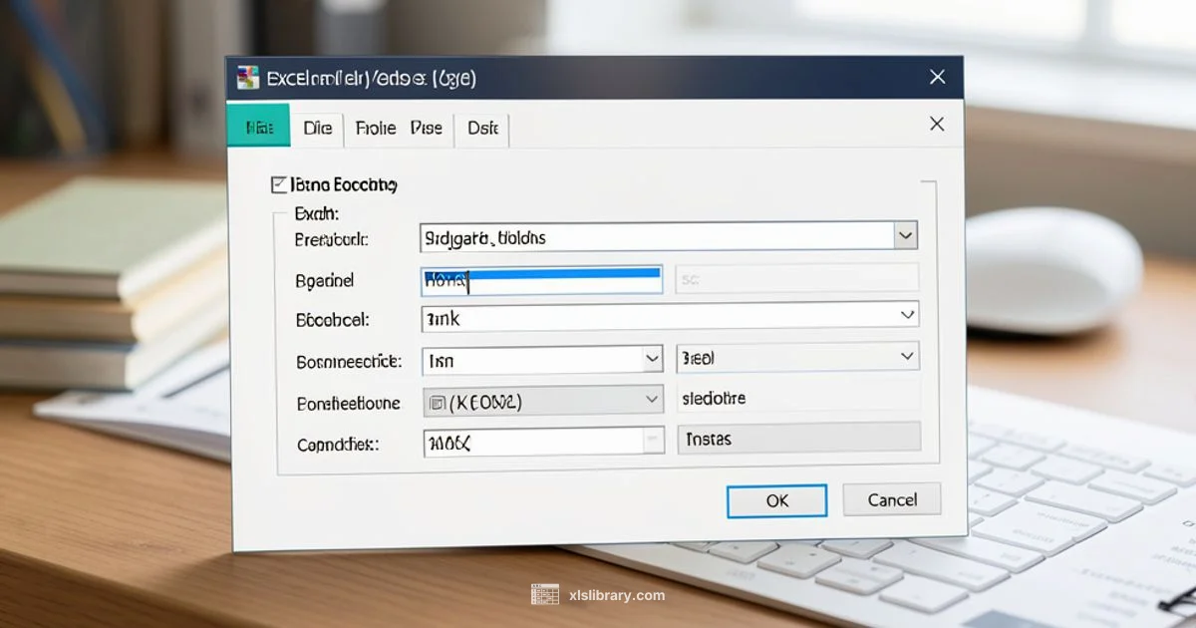Click the xlslibrary.com watermark logo icon

(x=545, y=594)
